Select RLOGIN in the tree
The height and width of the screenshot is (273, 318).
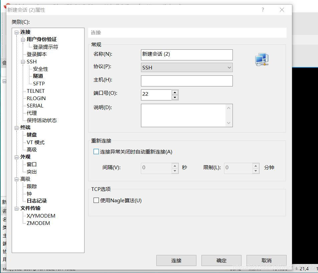click(x=36, y=98)
